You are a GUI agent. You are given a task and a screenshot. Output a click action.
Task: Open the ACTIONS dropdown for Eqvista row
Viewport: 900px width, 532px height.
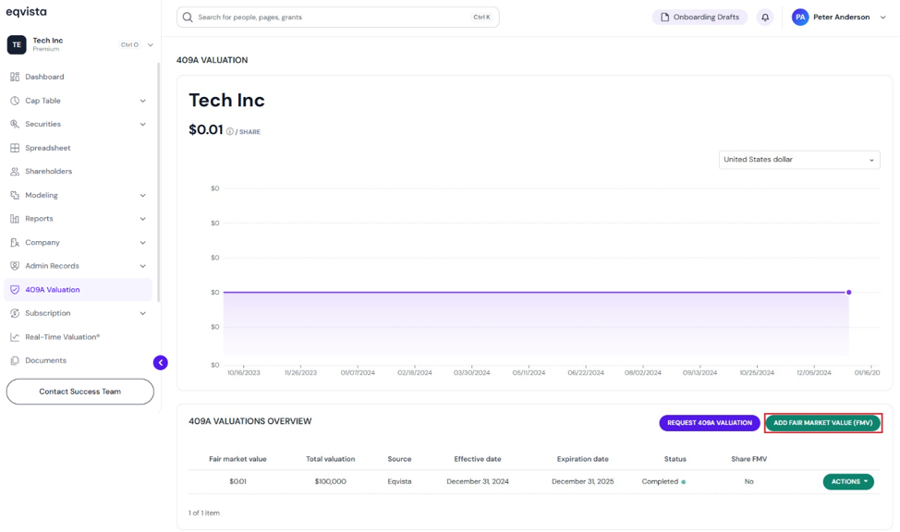pos(848,481)
